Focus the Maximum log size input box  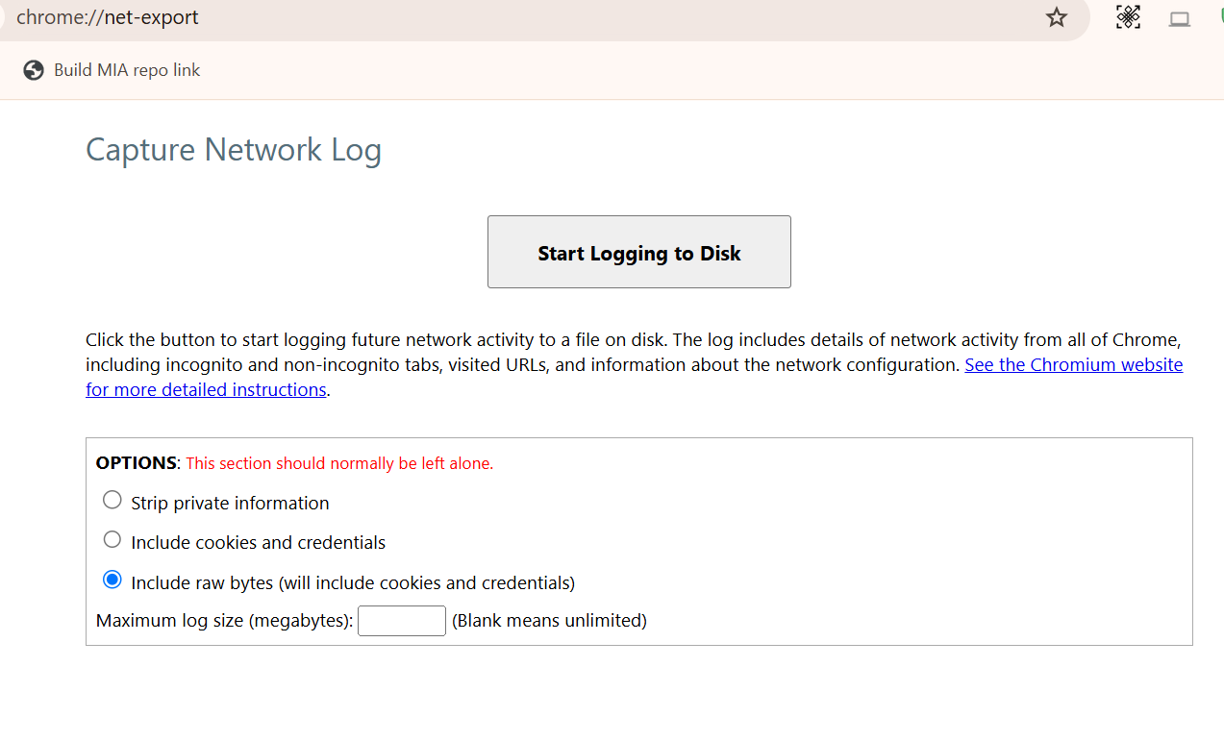click(401, 621)
